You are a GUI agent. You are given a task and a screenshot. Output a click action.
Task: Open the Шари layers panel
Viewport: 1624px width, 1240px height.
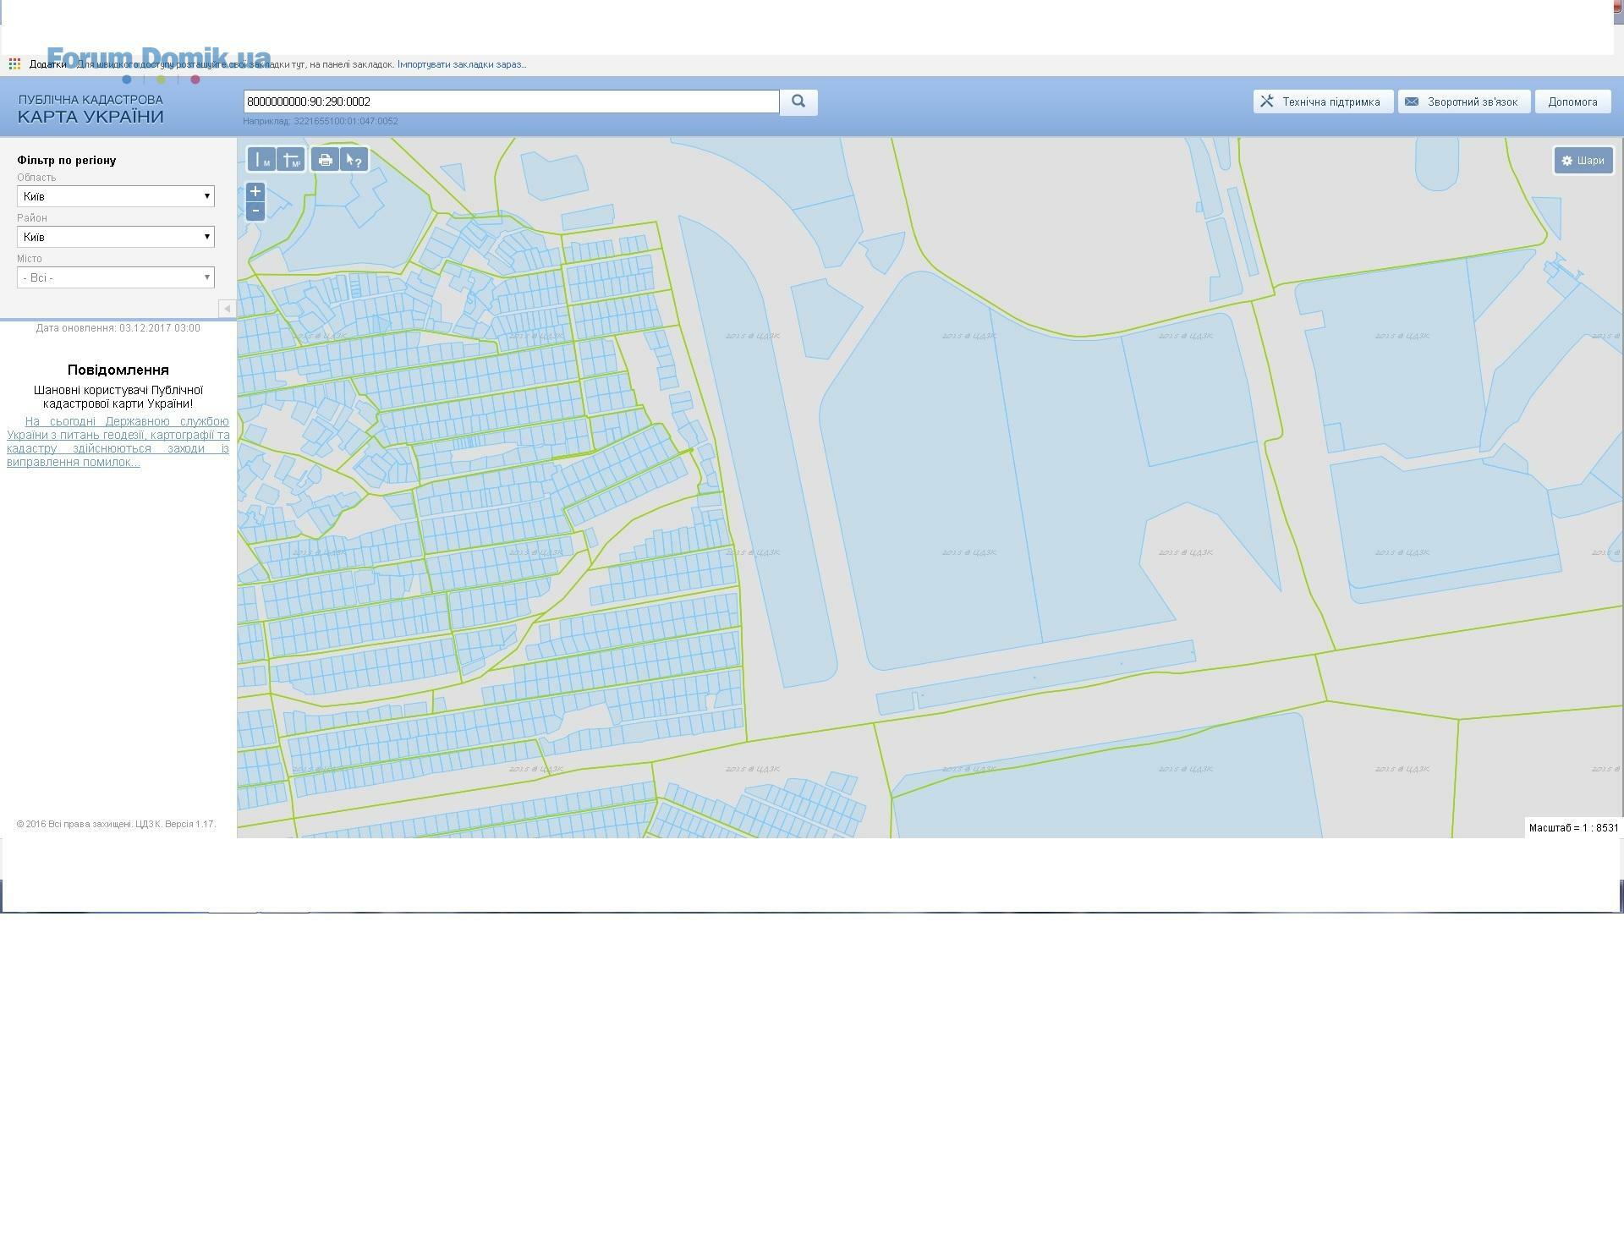pos(1583,161)
